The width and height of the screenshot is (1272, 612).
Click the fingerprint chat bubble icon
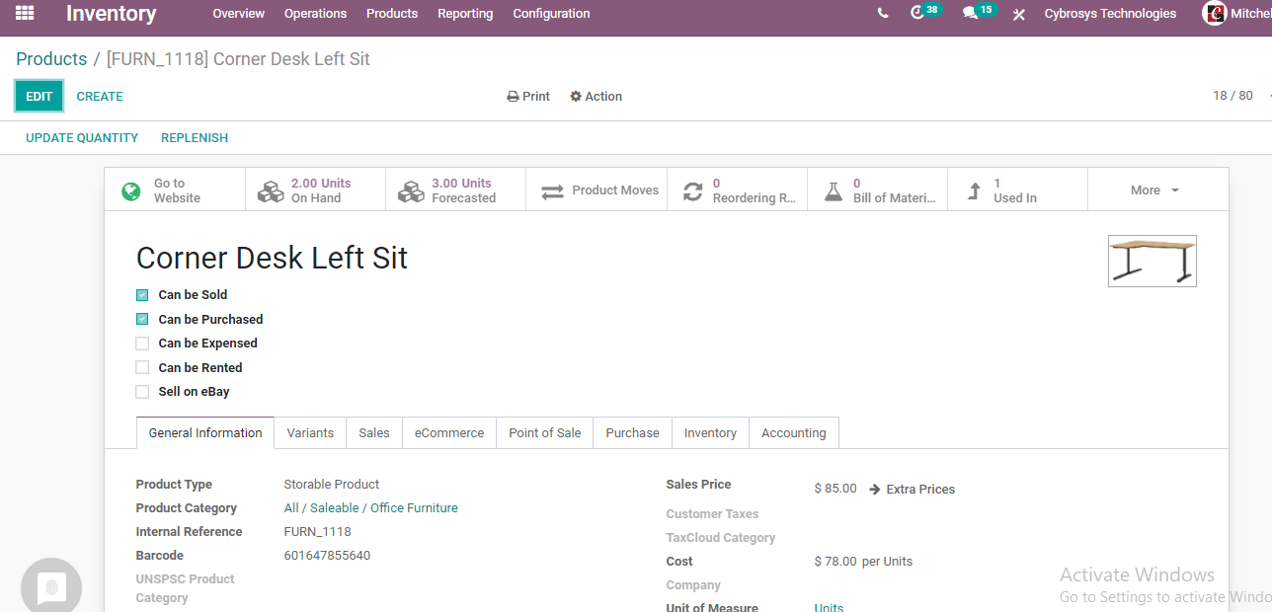(51, 586)
